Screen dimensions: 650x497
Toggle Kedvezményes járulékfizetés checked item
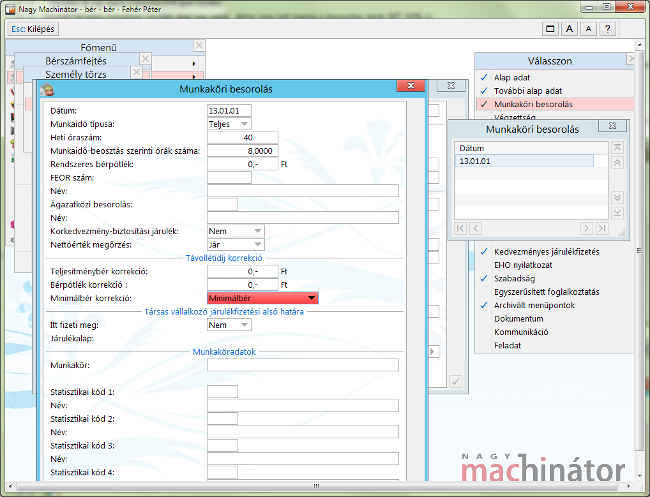(x=546, y=251)
